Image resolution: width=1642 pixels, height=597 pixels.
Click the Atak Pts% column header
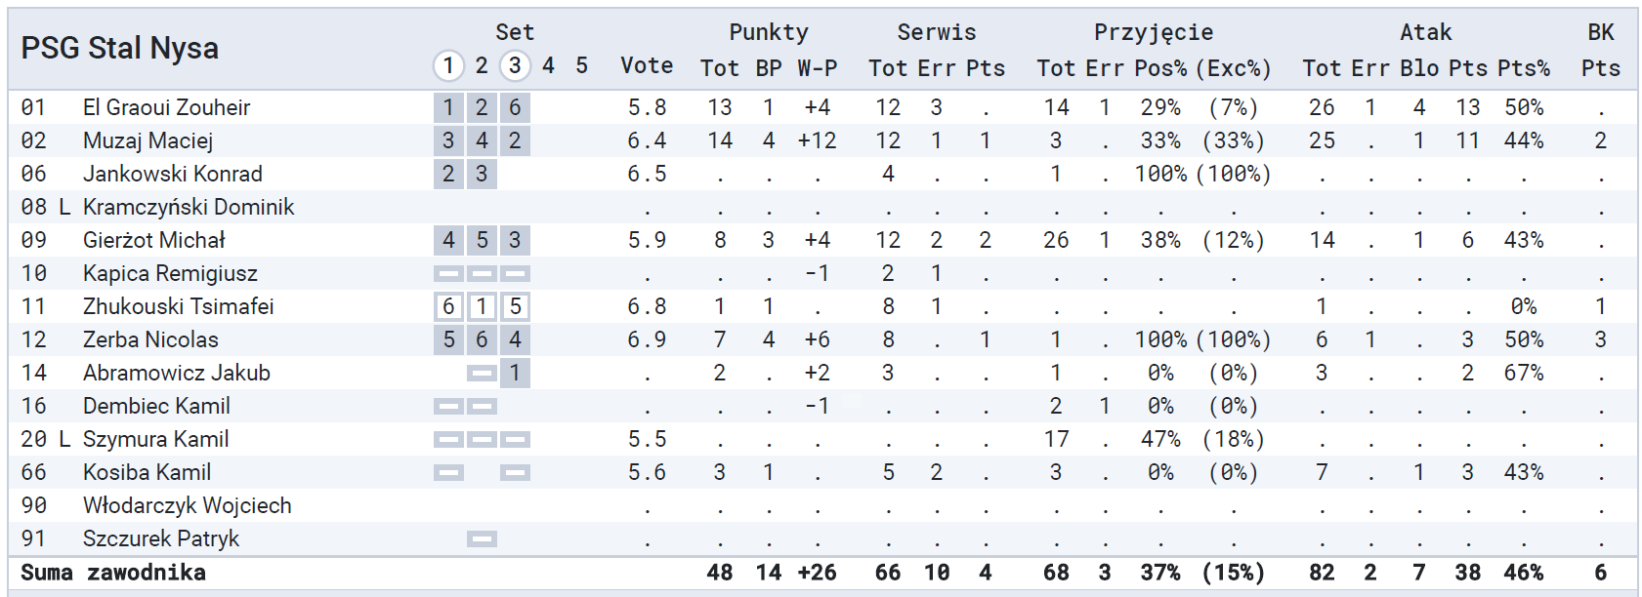click(x=1523, y=68)
